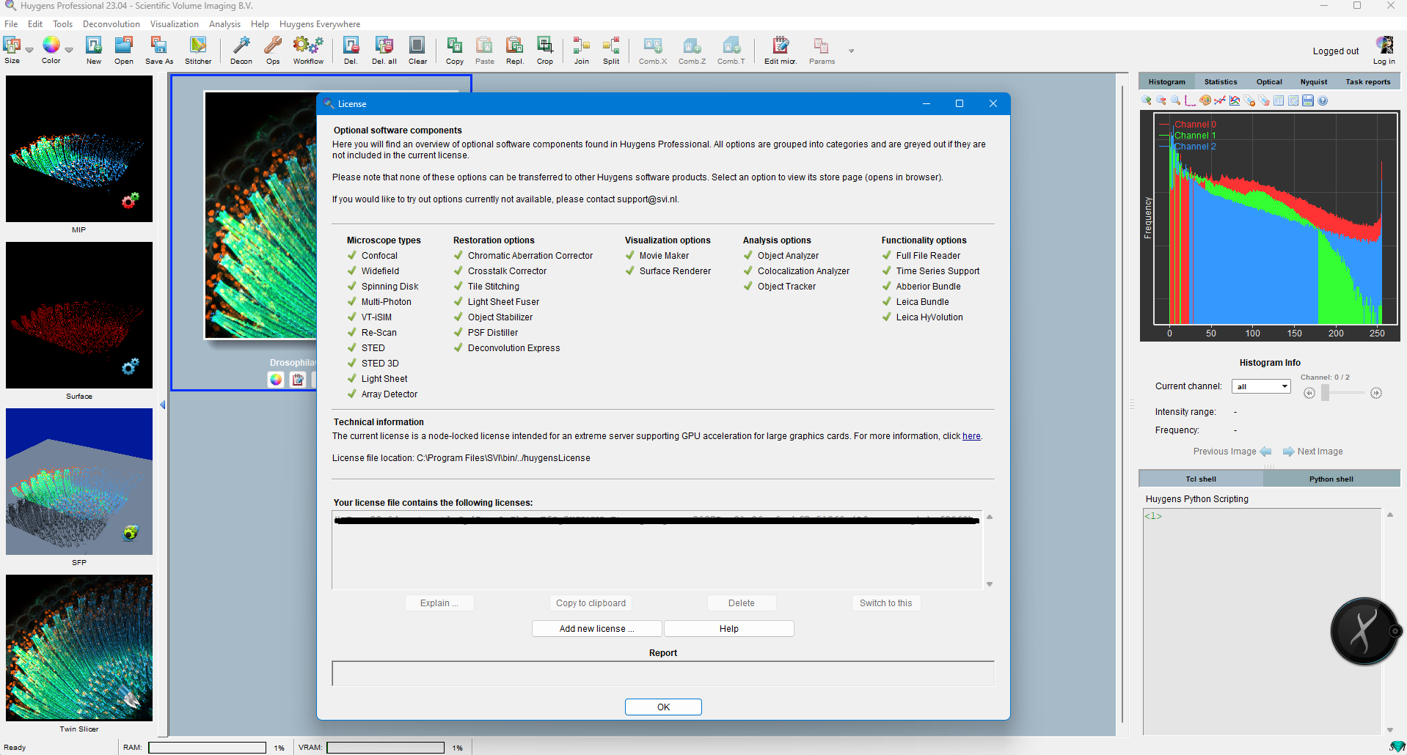Click the Help button in License dialog

point(728,628)
